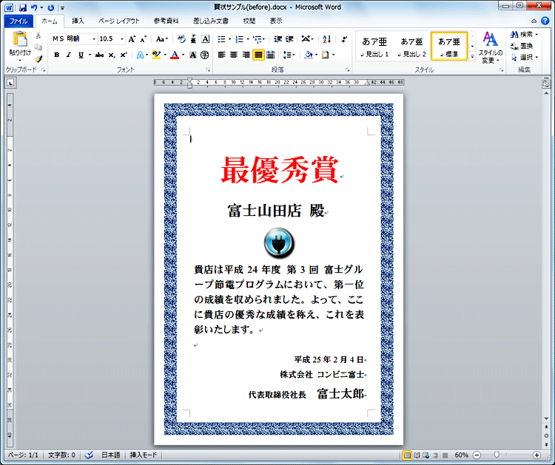This screenshot has width=555, height=465.
Task: Apply subscript formatting
Action: 112,55
